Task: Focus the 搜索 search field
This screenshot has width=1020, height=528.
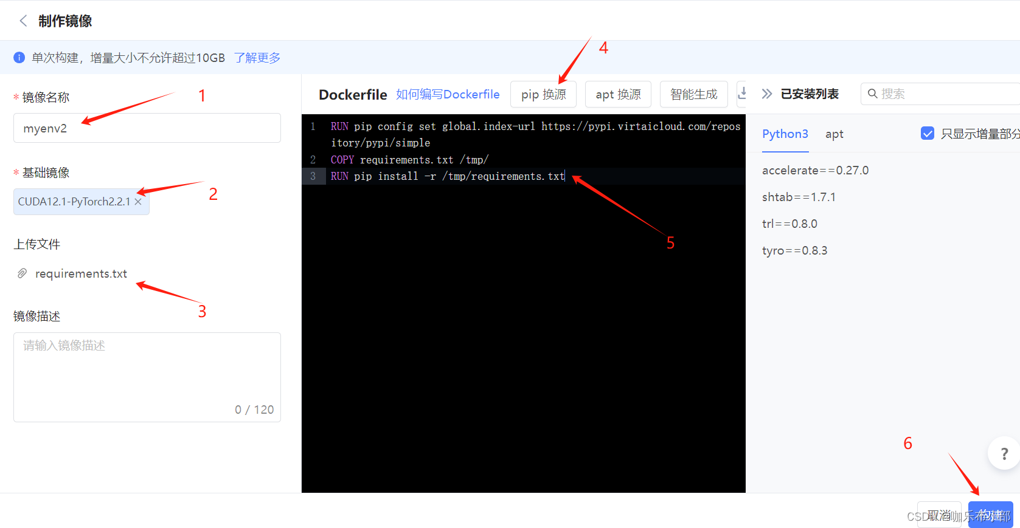Action: [940, 94]
